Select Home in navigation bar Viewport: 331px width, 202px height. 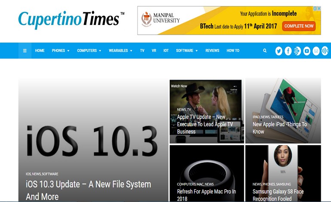[40, 51]
